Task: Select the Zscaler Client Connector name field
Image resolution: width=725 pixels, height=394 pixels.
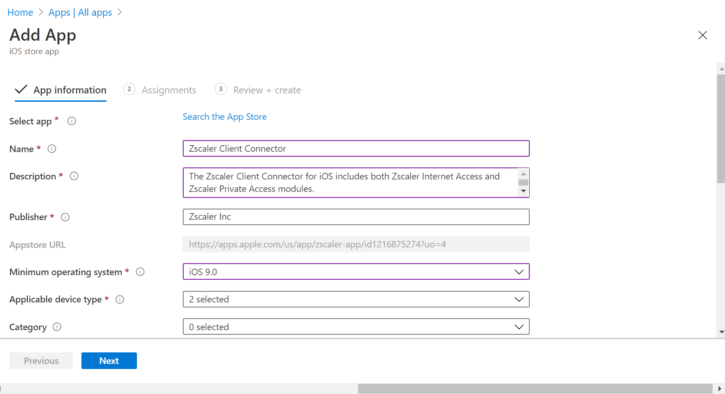Action: (356, 148)
